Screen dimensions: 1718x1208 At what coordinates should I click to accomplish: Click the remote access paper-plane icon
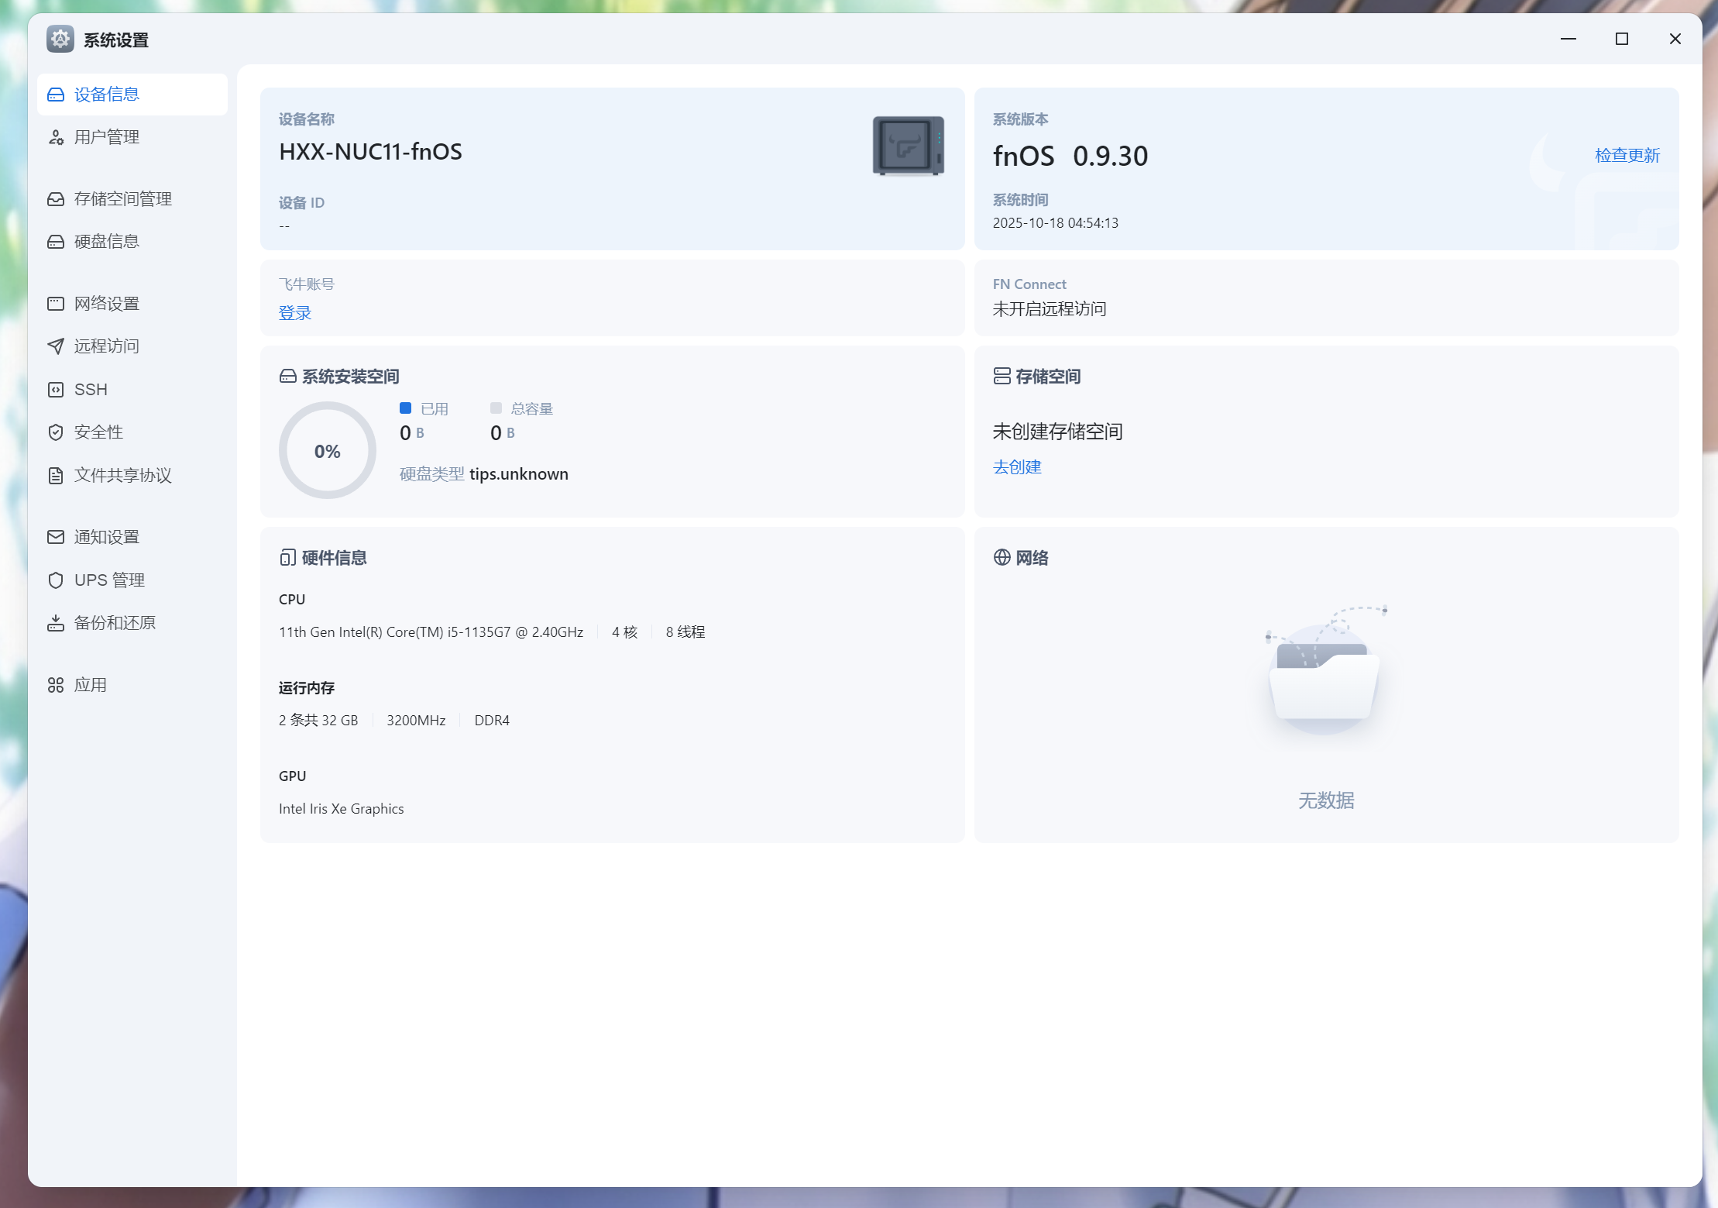click(x=56, y=346)
